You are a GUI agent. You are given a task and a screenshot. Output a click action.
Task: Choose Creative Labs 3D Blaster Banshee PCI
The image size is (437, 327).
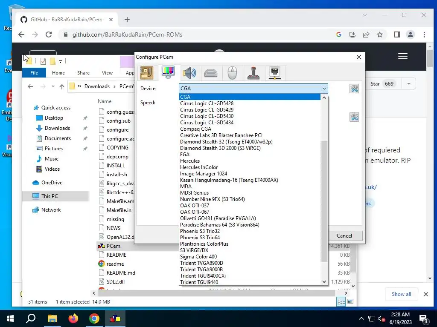point(250,135)
